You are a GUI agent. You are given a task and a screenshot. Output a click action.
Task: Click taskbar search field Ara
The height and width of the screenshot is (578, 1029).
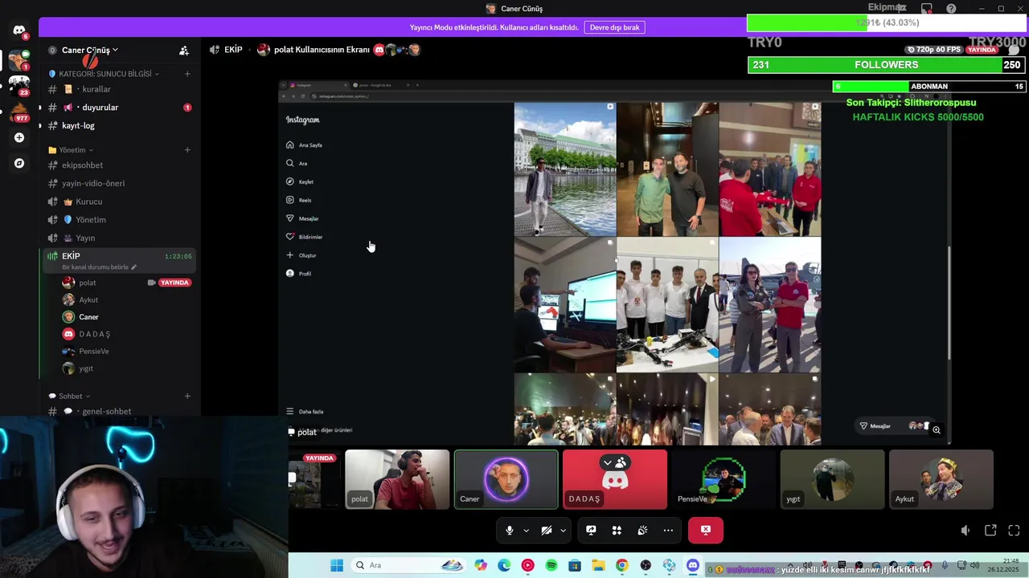tap(410, 565)
